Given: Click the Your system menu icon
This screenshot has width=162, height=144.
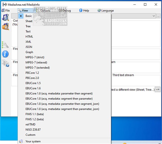Looking at the screenshot, I should pos(21,141).
